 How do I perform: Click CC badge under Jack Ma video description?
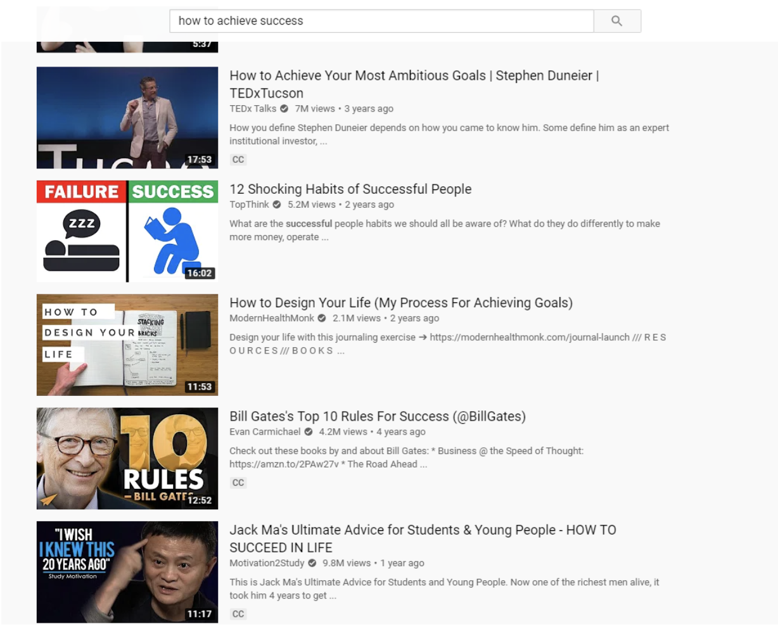238,614
